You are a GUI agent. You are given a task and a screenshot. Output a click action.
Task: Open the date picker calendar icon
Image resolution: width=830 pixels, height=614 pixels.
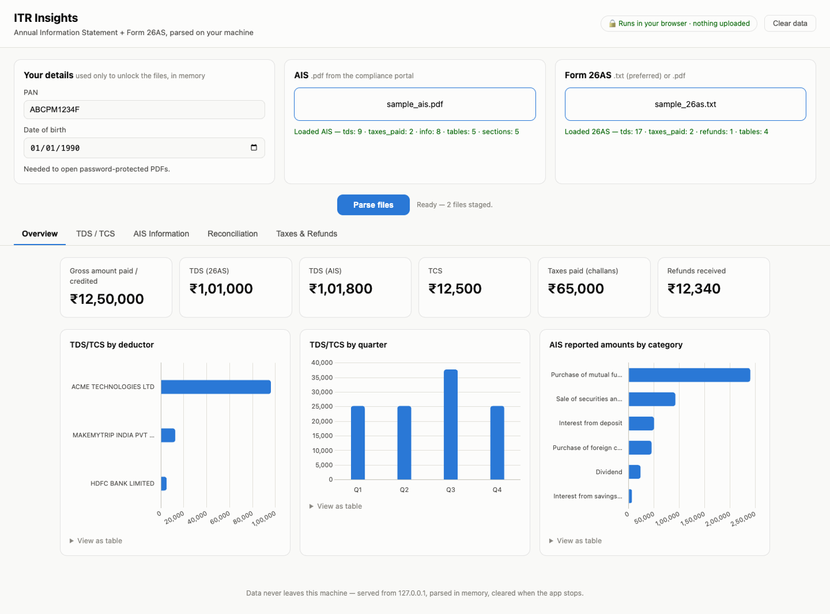click(x=254, y=147)
